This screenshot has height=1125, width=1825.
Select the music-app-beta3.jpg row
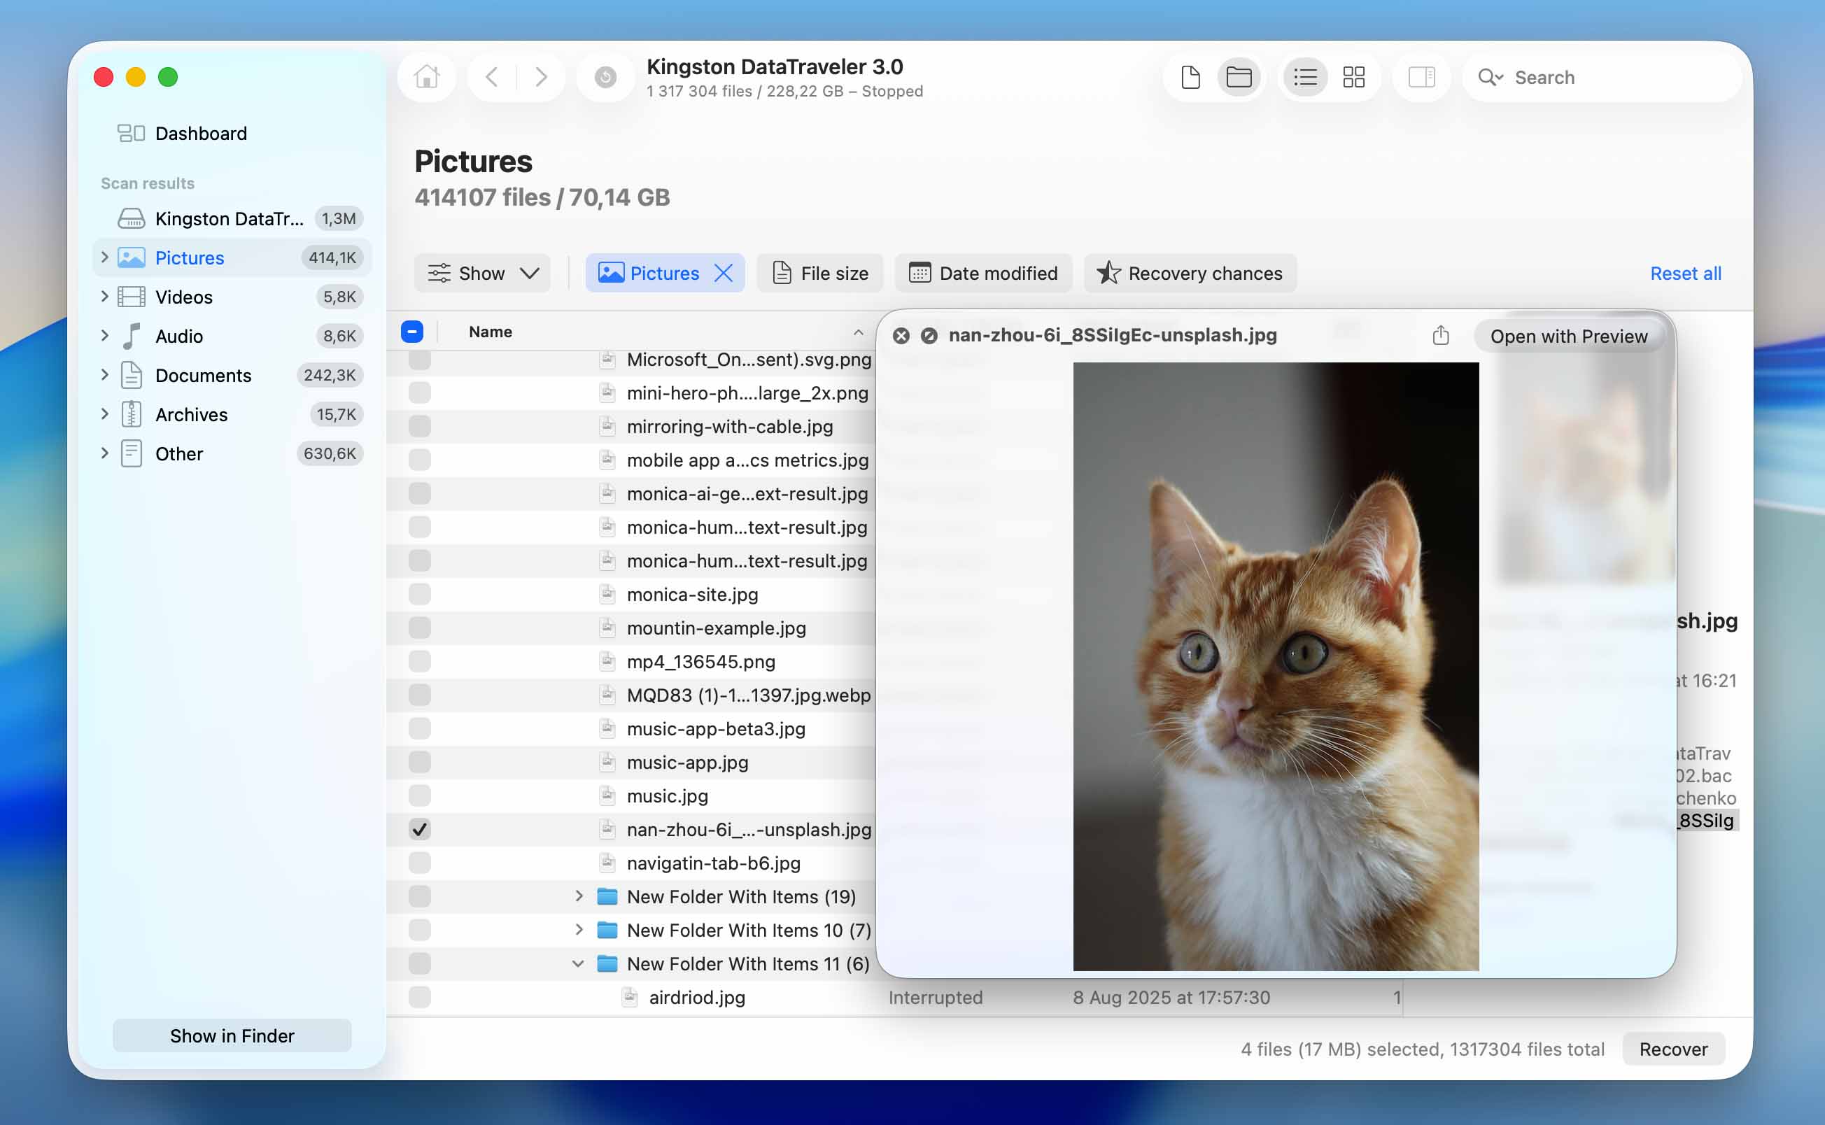click(x=631, y=728)
